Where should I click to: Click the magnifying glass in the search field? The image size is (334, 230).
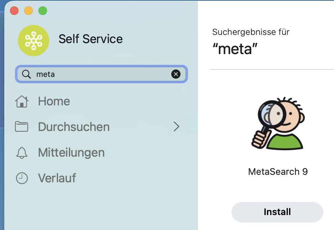(x=26, y=74)
